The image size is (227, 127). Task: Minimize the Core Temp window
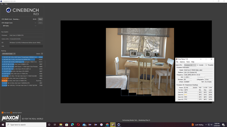tap(201, 59)
